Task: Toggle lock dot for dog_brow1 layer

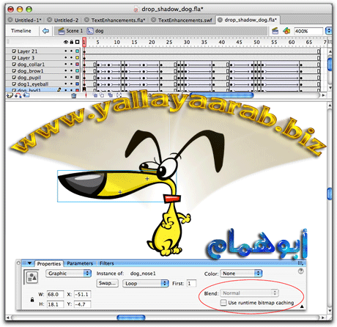Action: tap(71, 71)
